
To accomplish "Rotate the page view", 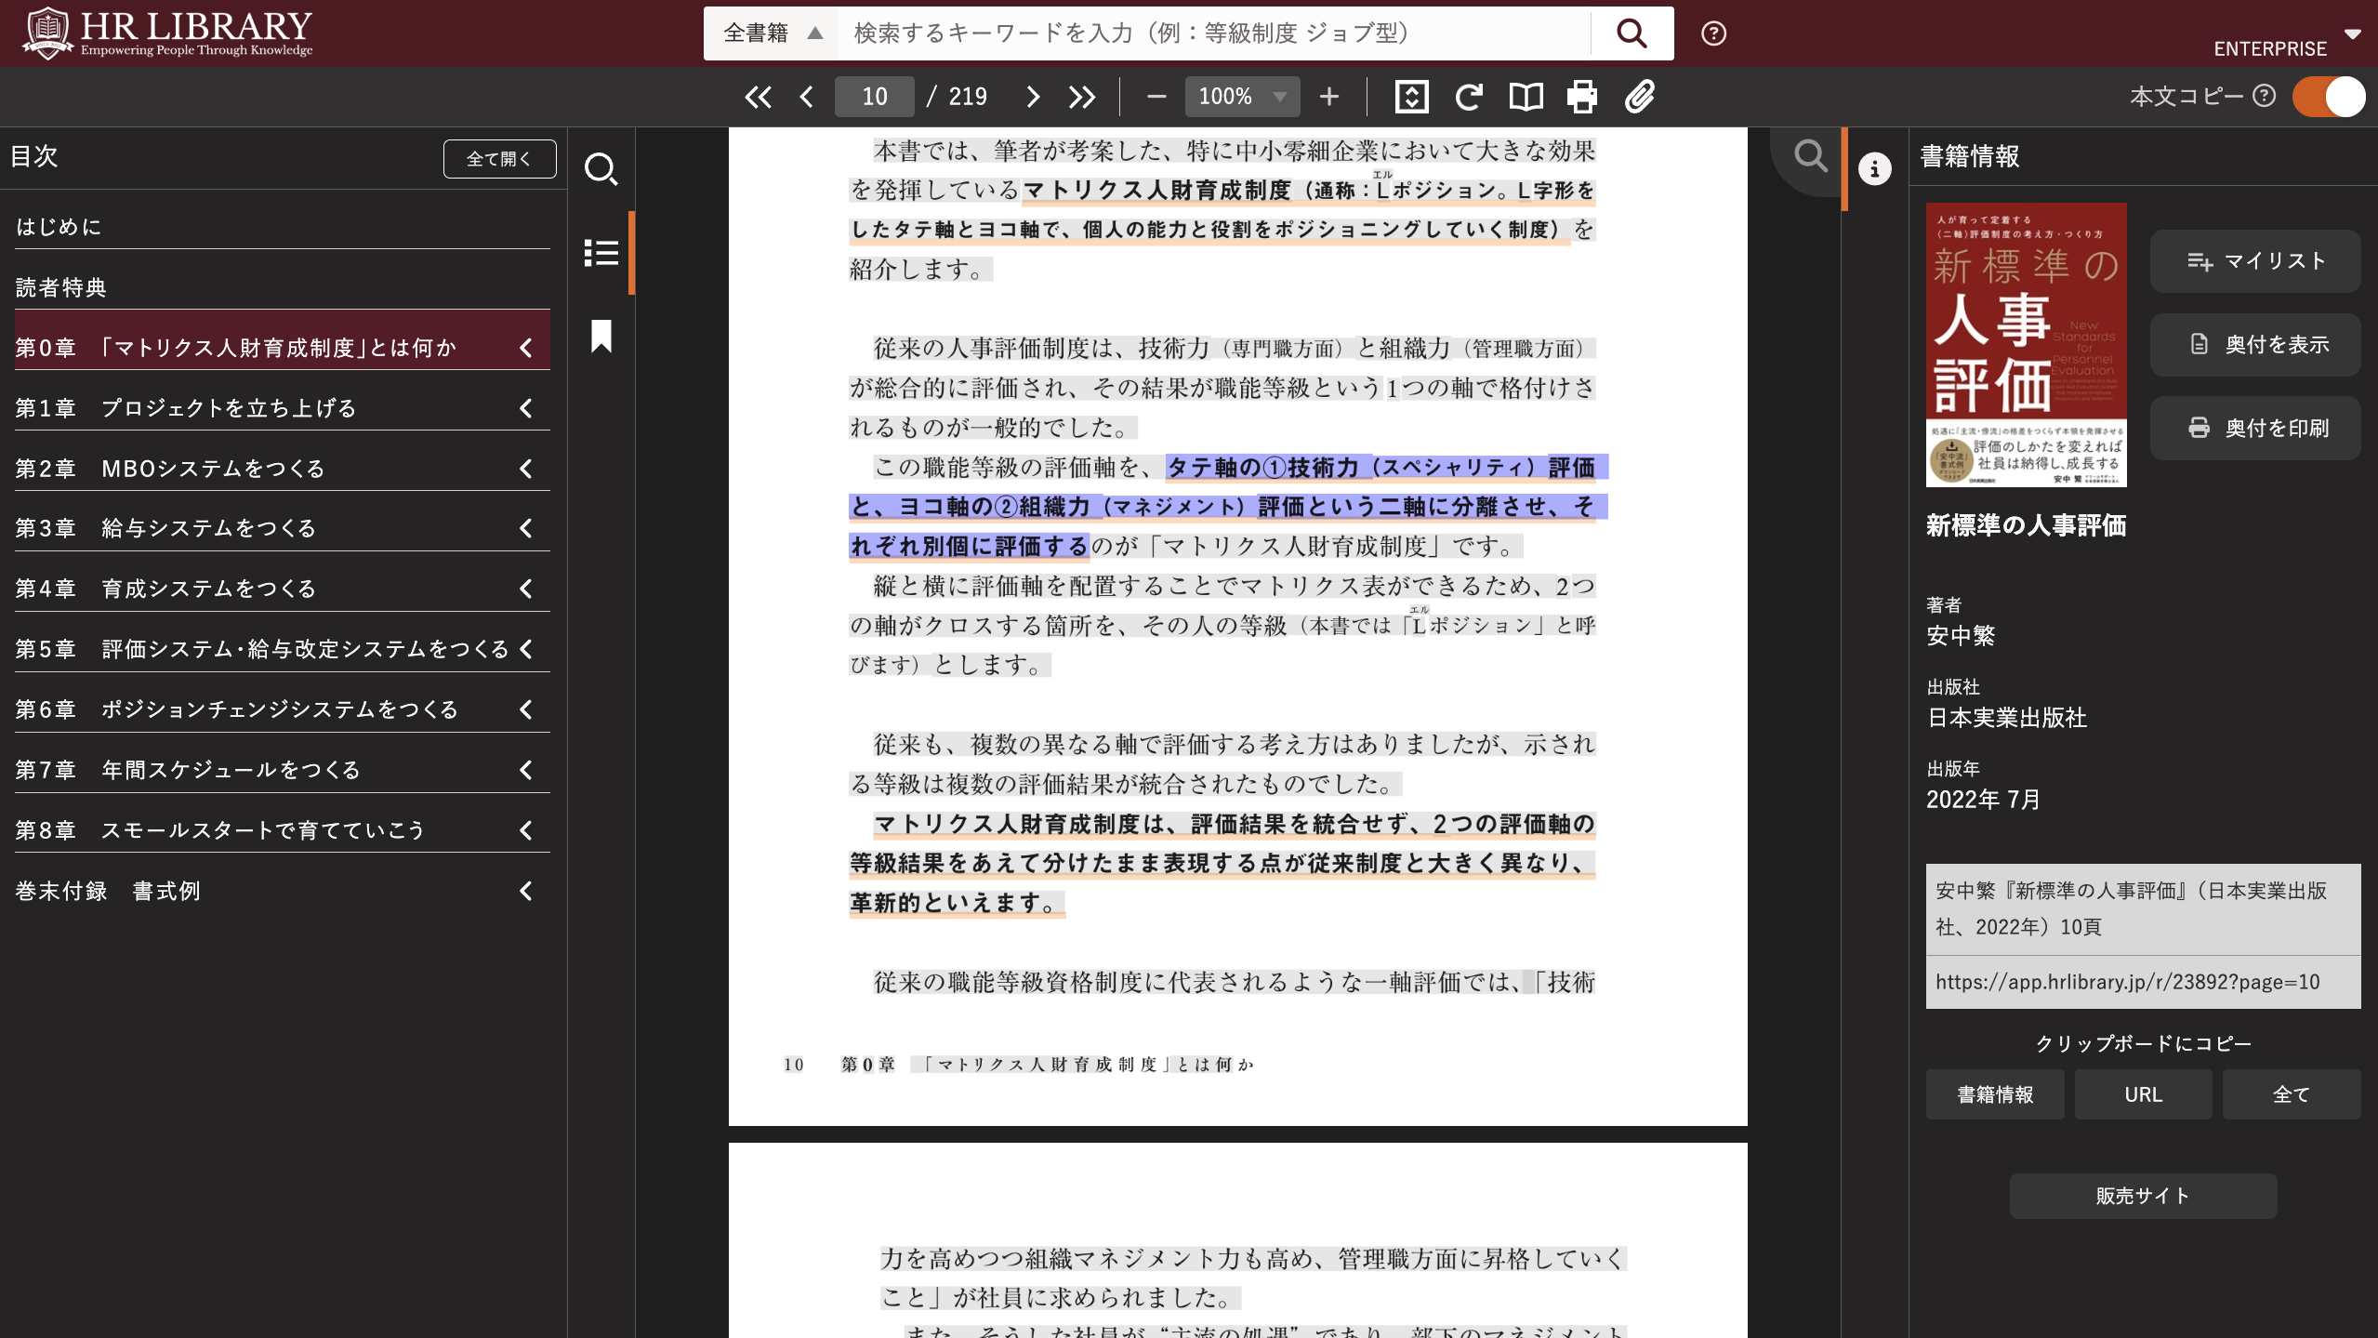I will pyautogui.click(x=1469, y=97).
